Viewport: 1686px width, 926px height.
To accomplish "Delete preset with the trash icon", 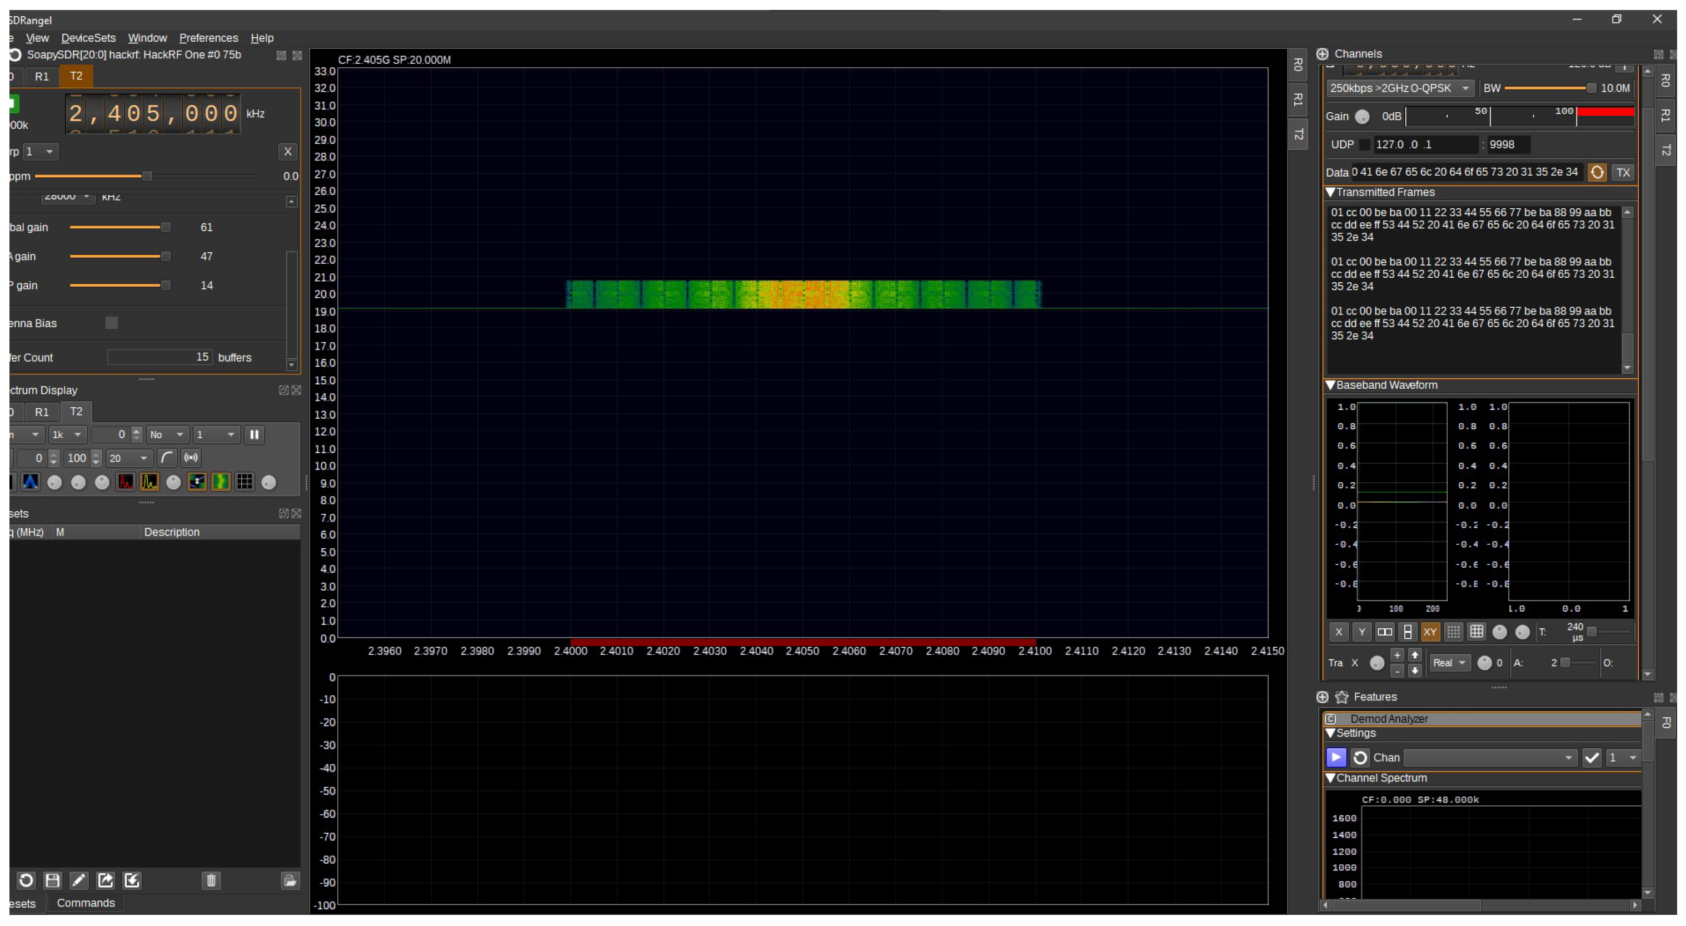I will (211, 881).
